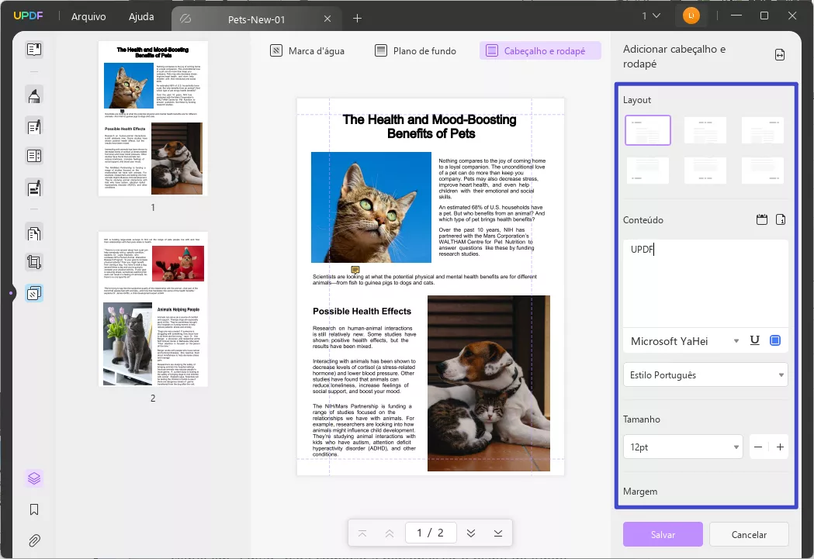The image size is (814, 559).
Task: Pick the blue font color swatch
Action: click(775, 340)
